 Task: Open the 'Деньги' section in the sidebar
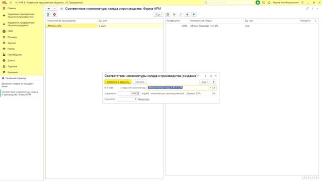tap(11, 60)
